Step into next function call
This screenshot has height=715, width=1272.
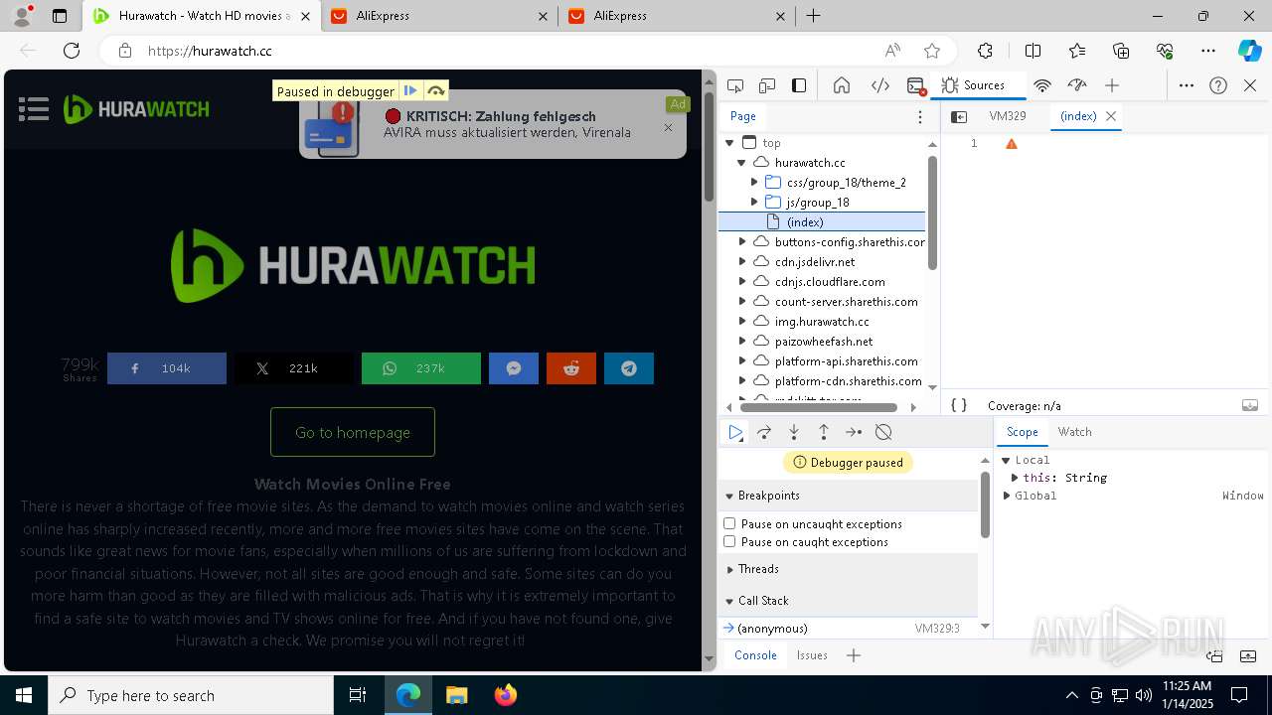(794, 432)
